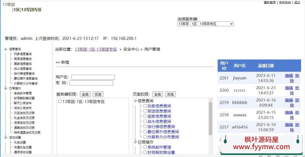305x157 pixels.
Task: Open 战斗信息查询 in the left menu
Action: (23, 69)
